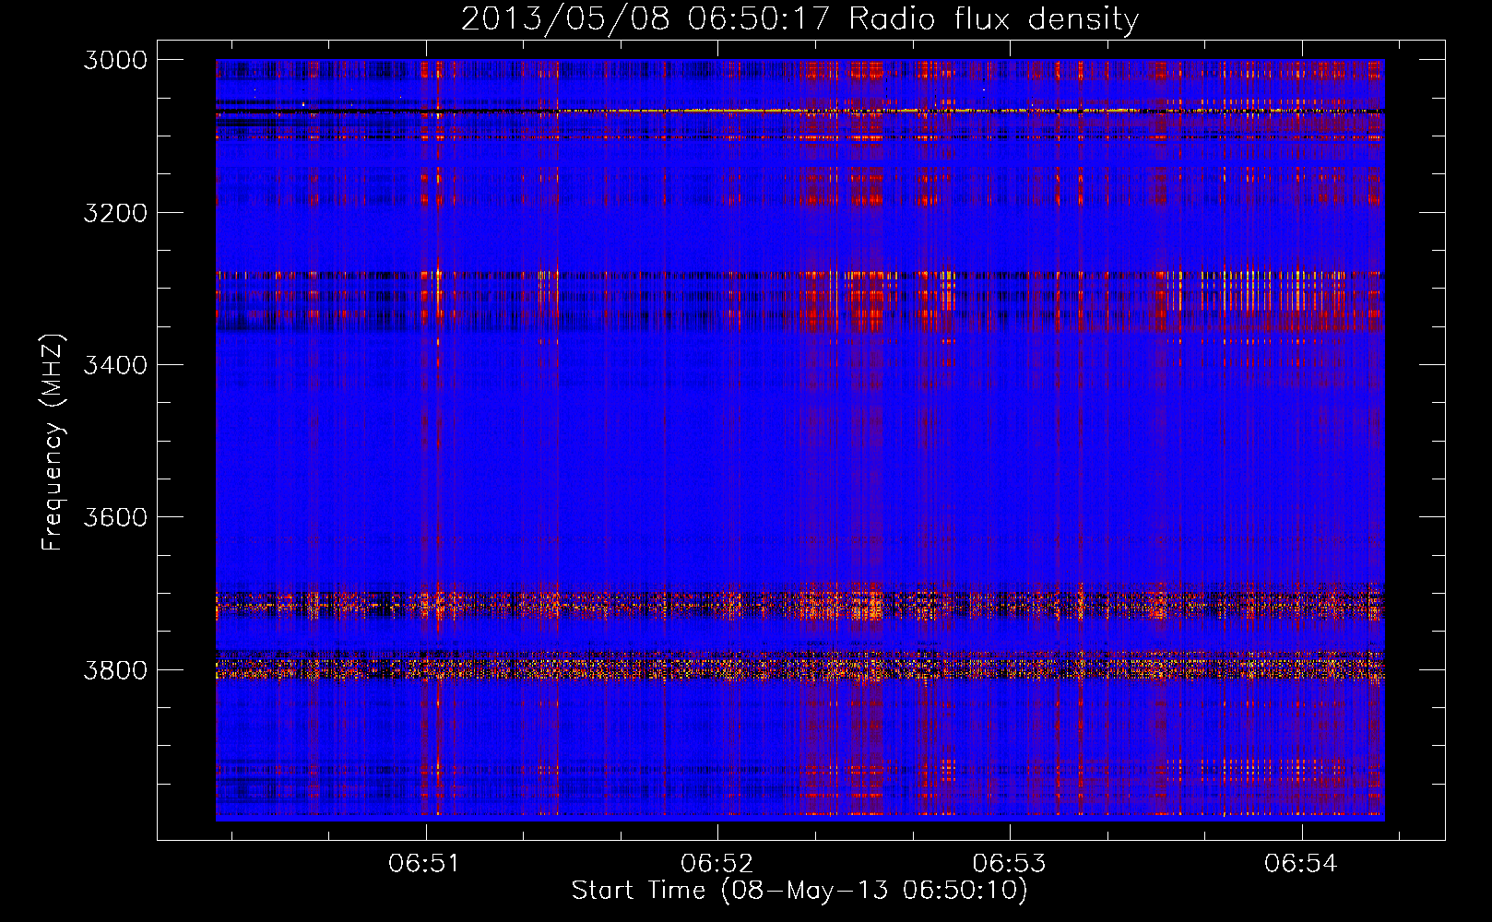The width and height of the screenshot is (1492, 922).
Task: Click the 'Frequency (MHZ)' axis label
Action: tap(53, 443)
